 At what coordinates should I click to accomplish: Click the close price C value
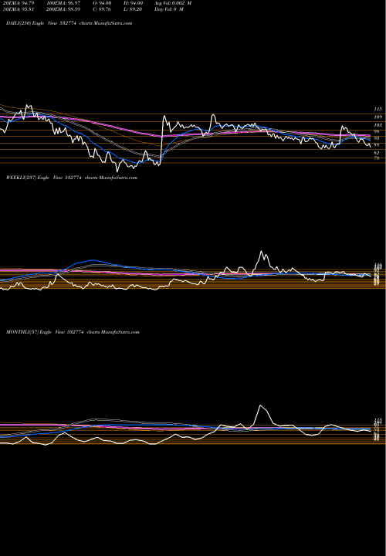click(x=103, y=8)
